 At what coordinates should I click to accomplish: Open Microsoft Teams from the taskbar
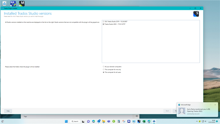pos(109,121)
